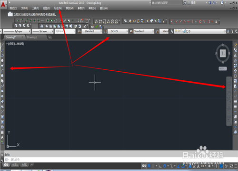
Task: Select the Multiline Text A tool
Action: 2,137
